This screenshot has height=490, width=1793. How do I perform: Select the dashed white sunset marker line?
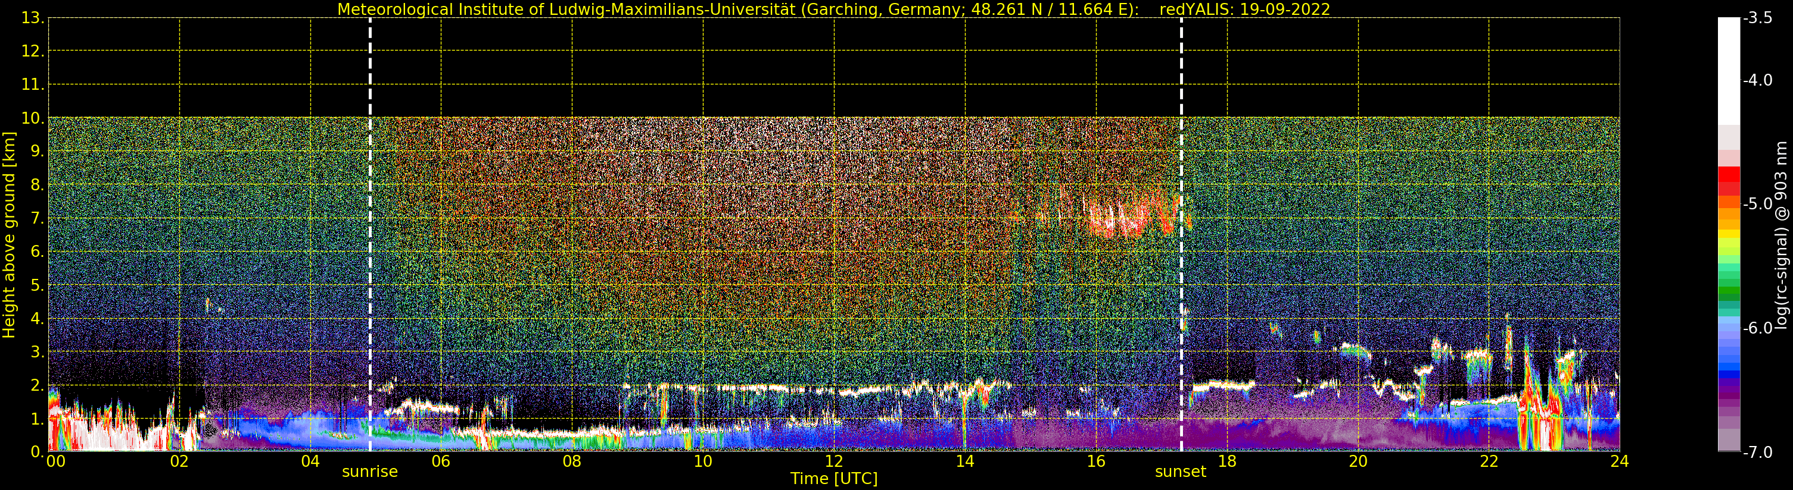[x=1181, y=234]
